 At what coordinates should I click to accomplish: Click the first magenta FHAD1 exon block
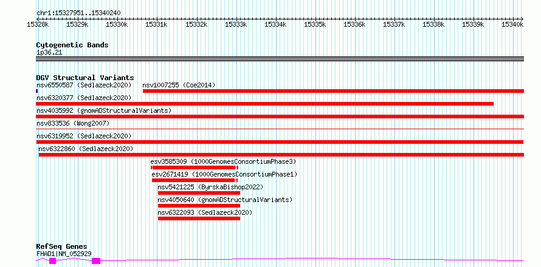click(52, 261)
